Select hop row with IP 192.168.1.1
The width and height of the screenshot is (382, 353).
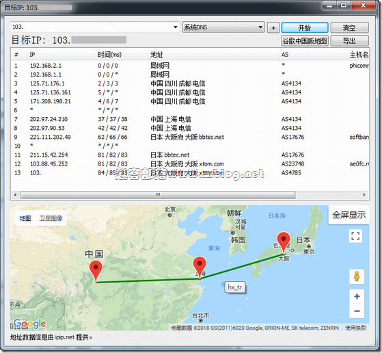[x=190, y=75]
